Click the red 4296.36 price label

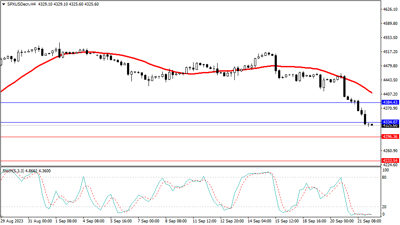click(x=390, y=137)
